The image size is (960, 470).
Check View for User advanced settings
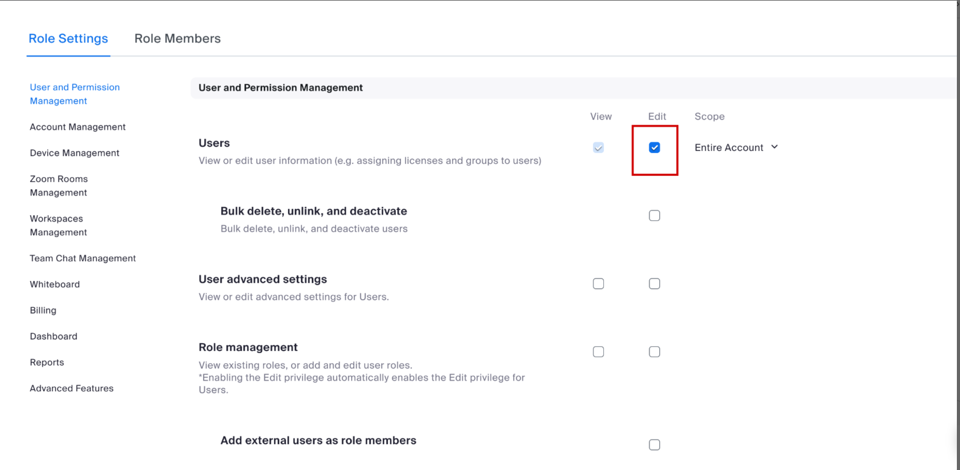[x=598, y=284]
